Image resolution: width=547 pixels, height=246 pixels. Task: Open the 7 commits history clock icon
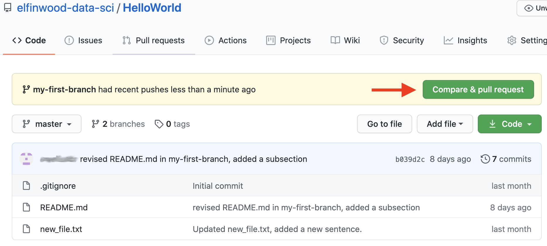485,159
